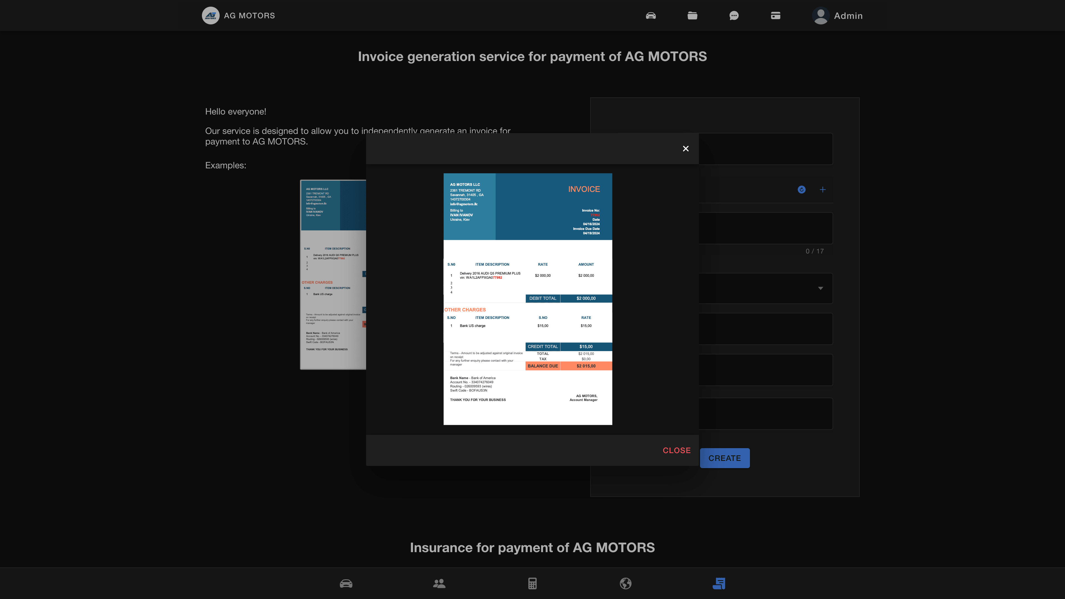Open the people icon in the bottom bar

[439, 583]
